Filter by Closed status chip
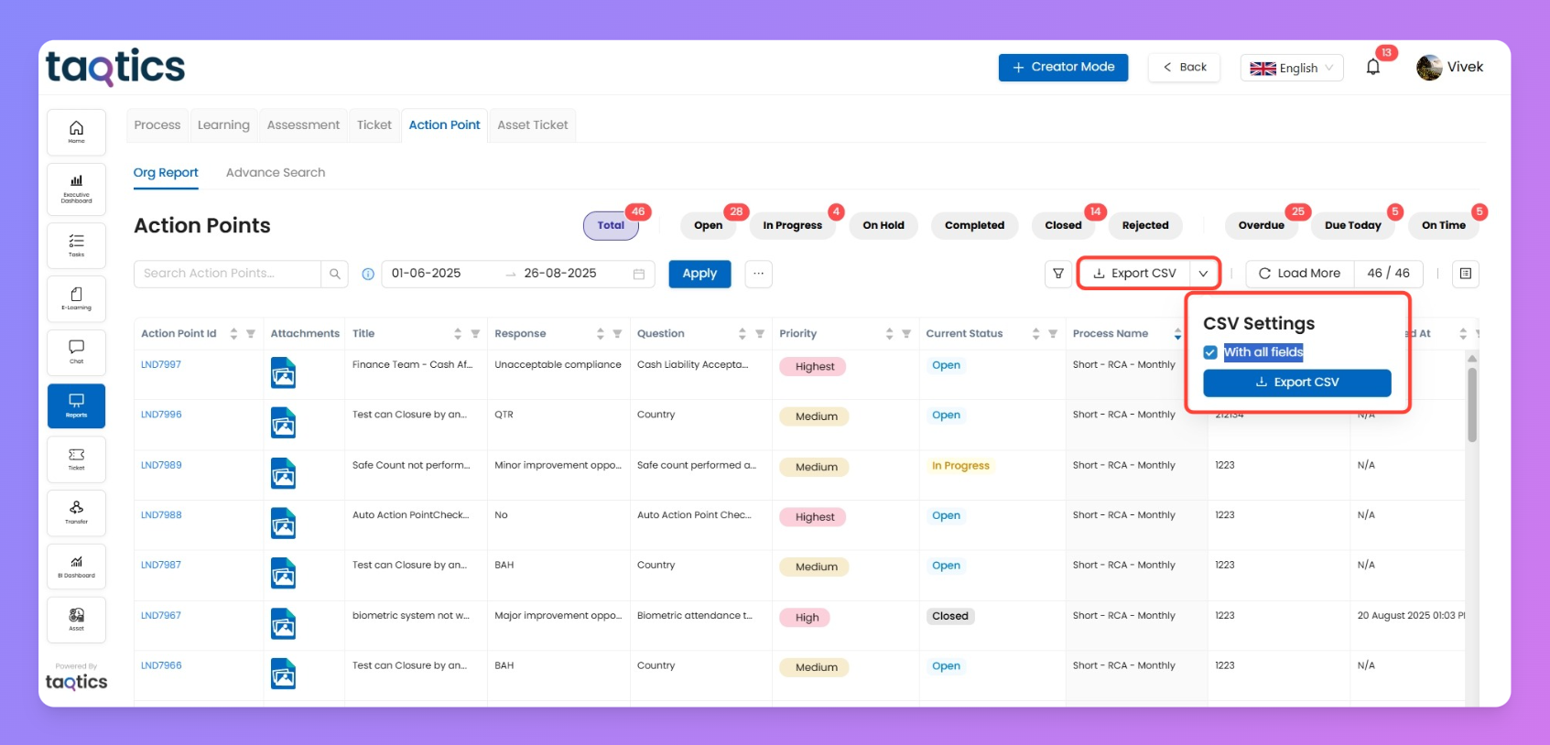 coord(1064,225)
